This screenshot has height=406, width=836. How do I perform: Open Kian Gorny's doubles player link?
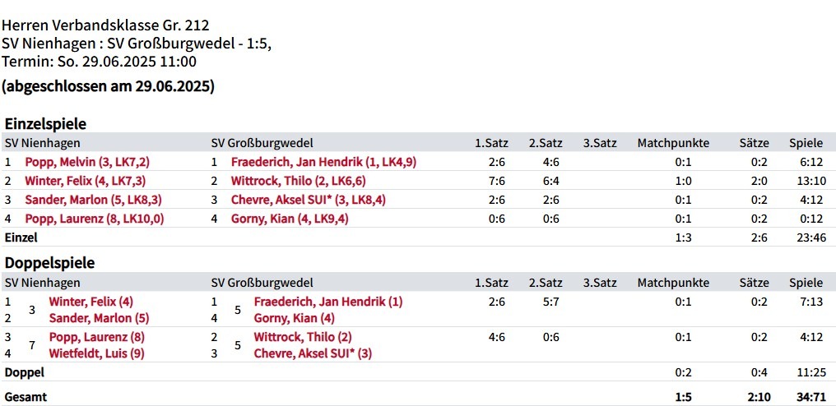294,318
